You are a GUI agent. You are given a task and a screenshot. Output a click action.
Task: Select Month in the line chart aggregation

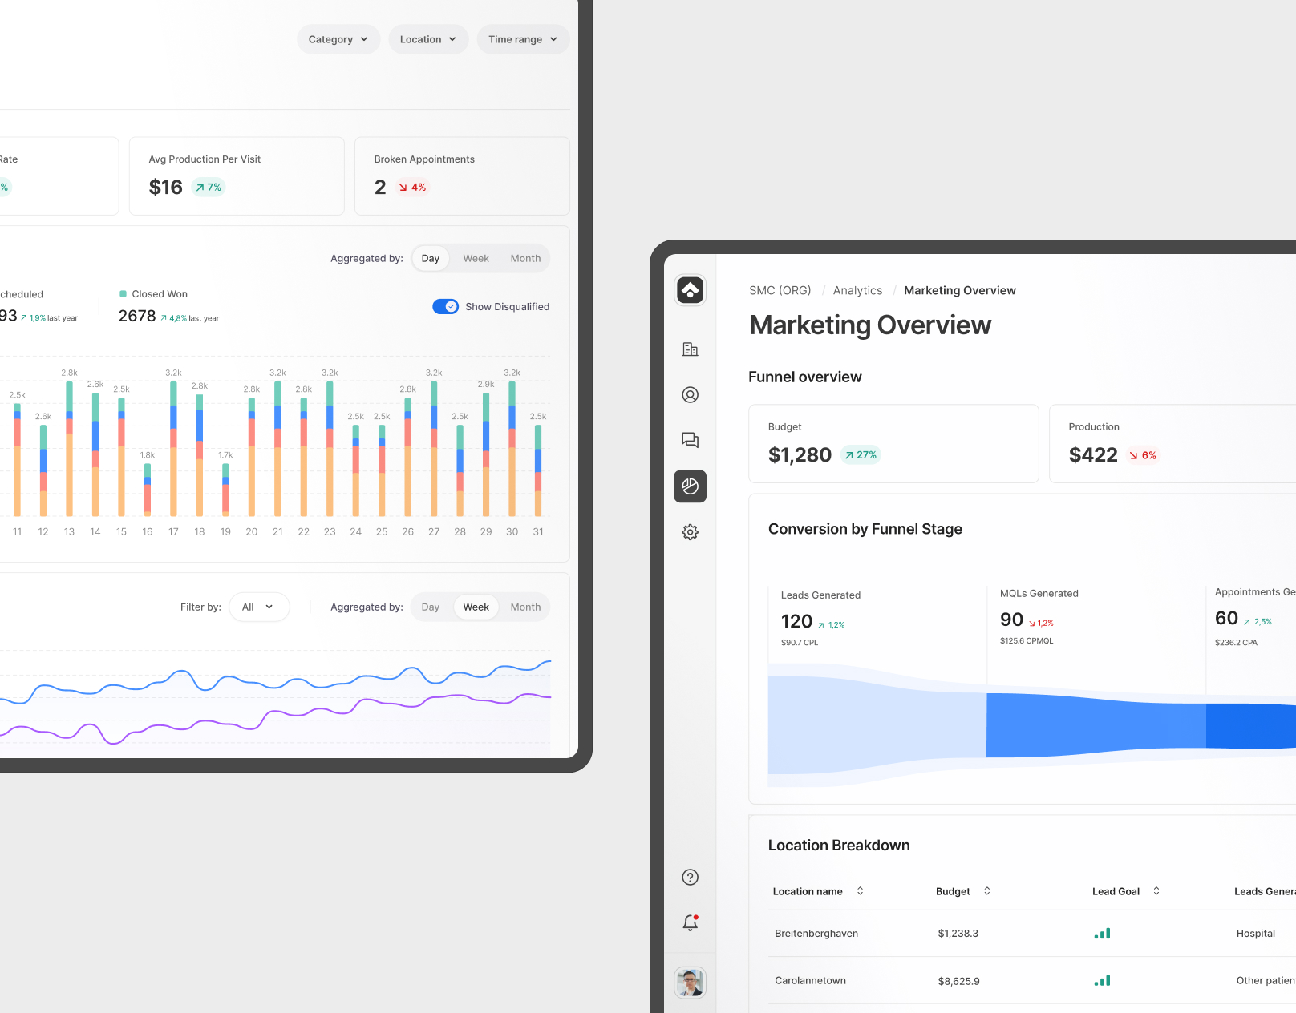pyautogui.click(x=525, y=607)
